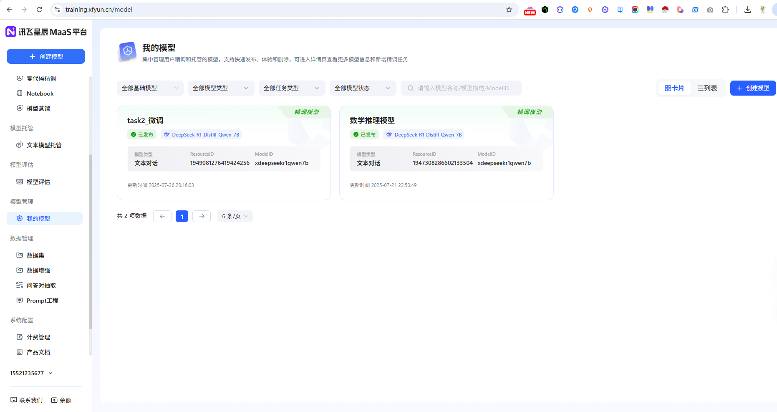Click browser back arrow
The image size is (777, 412).
coord(9,10)
